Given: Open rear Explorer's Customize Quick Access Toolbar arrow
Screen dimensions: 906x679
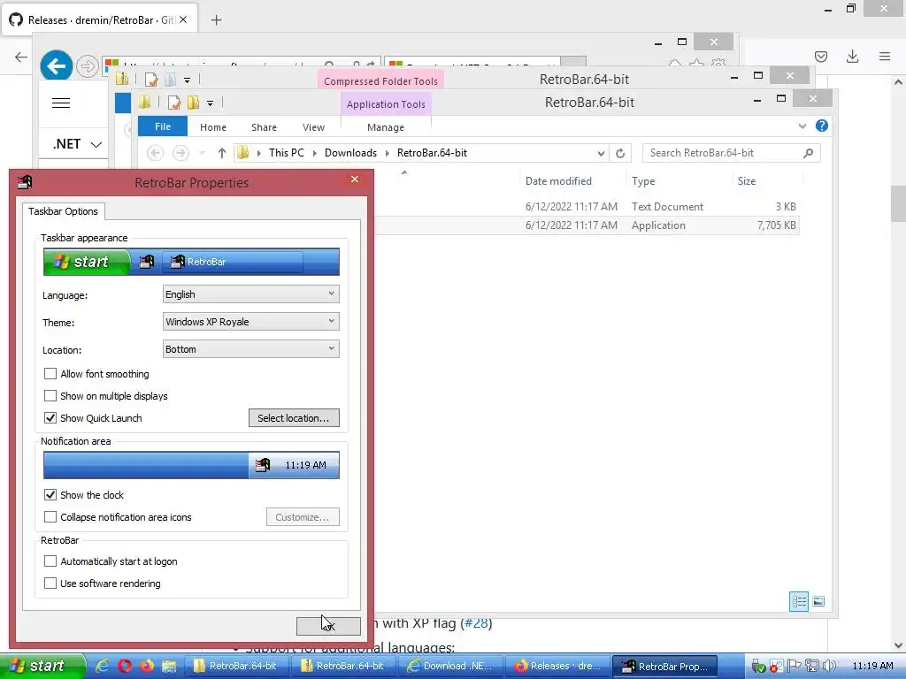Looking at the screenshot, I should pyautogui.click(x=188, y=80).
